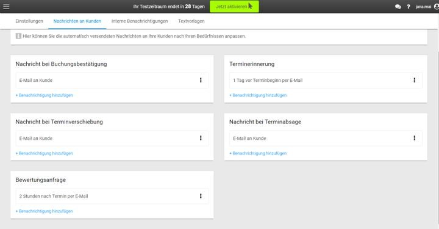Click the Nachricht bei Terminverschiebung heading
Screen dimensions: 439x229
tap(59, 122)
